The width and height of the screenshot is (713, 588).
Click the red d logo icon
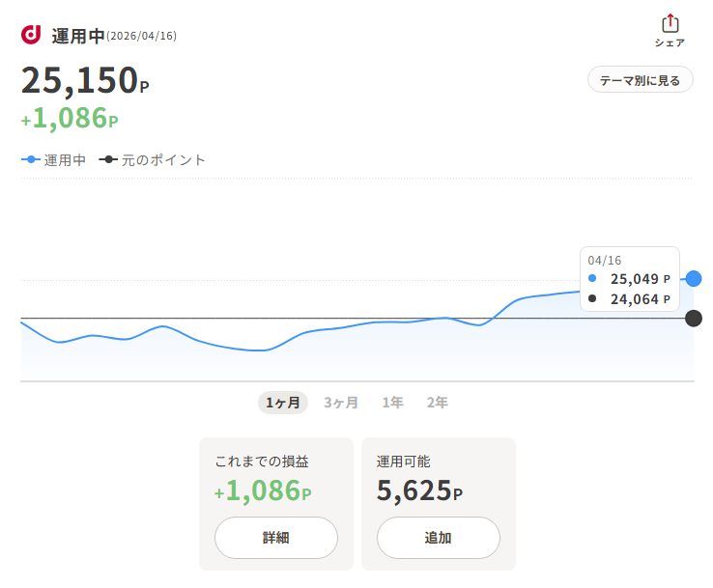click(31, 35)
